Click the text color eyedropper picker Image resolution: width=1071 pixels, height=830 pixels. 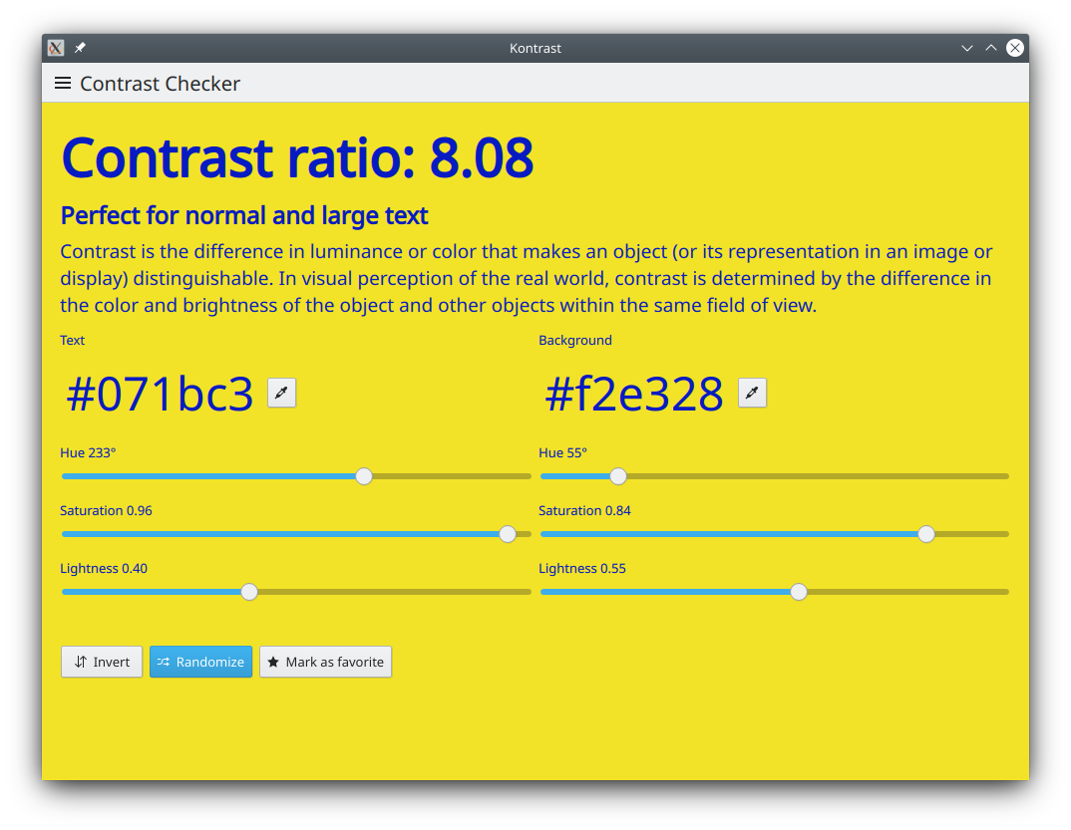[x=281, y=394]
